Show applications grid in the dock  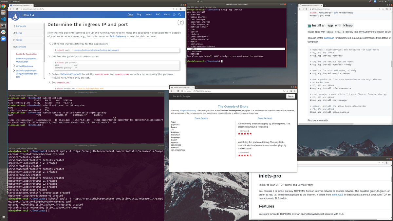pos(3,218)
